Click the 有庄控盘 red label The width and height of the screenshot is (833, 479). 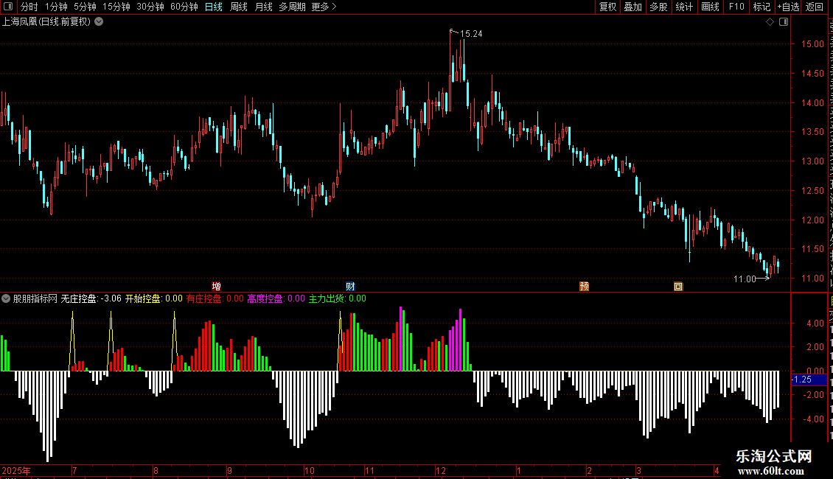(x=215, y=298)
